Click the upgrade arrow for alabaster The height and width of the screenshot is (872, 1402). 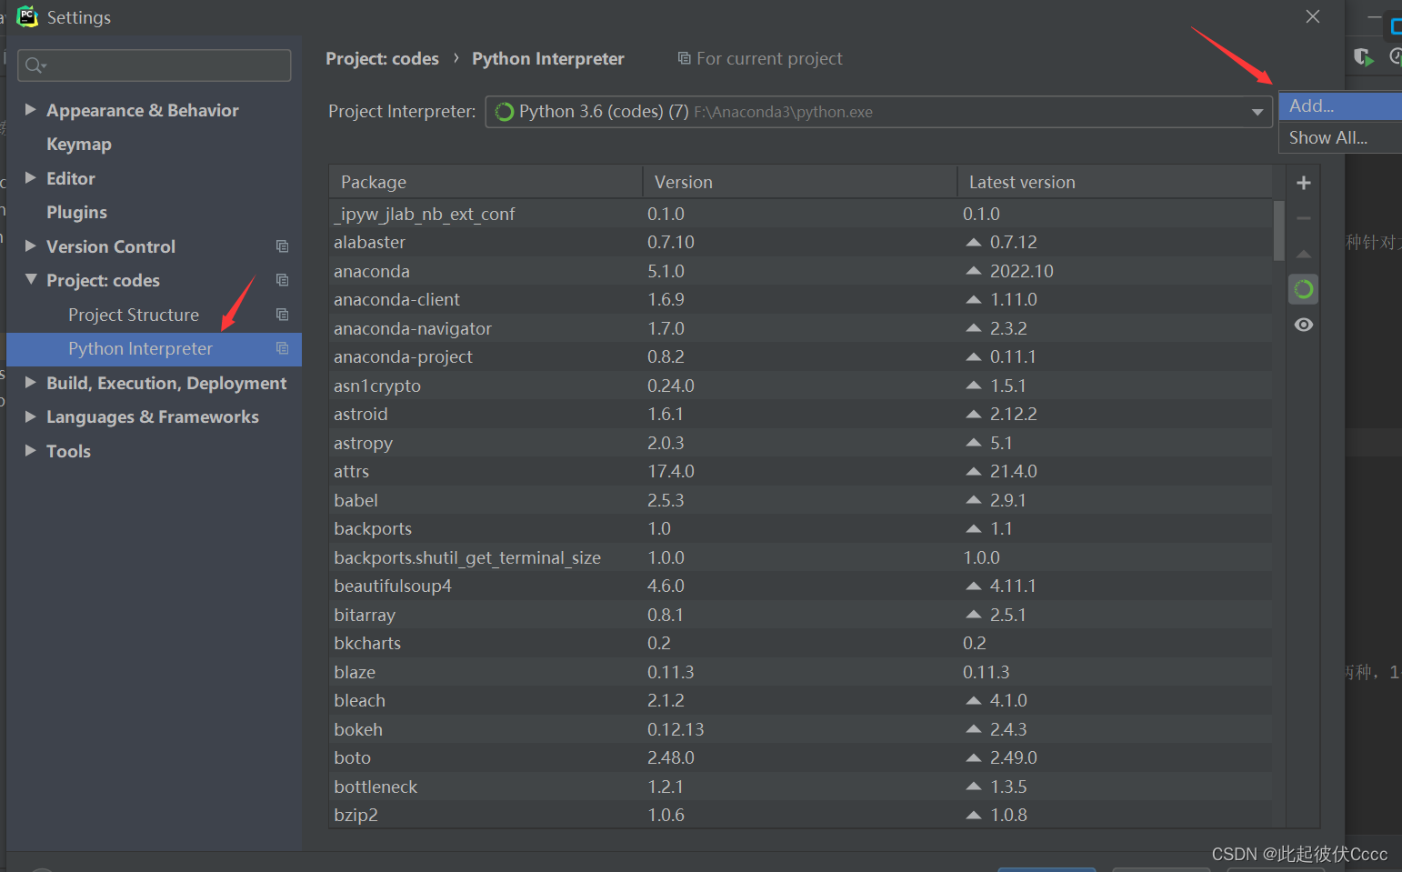click(974, 242)
